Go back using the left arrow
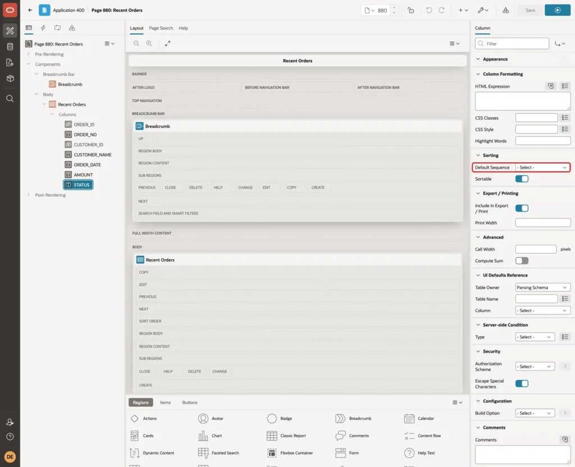The height and width of the screenshot is (467, 575). coord(30,10)
